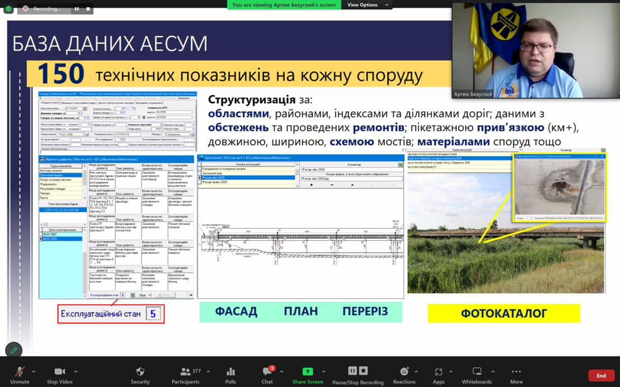620x387 pixels.
Task: Open the More menu
Action: click(x=516, y=371)
